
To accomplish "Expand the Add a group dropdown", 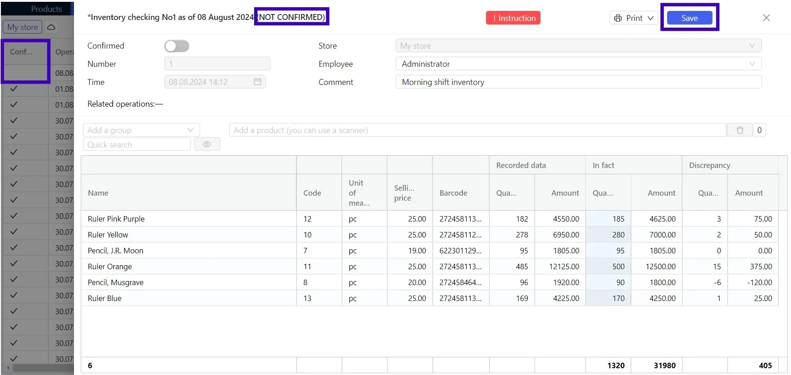I will coord(142,130).
